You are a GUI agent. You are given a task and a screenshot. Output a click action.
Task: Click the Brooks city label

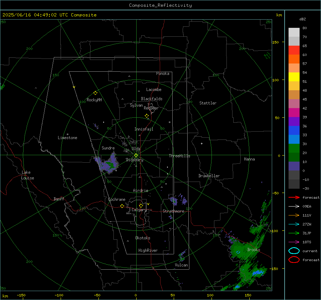click(x=254, y=250)
